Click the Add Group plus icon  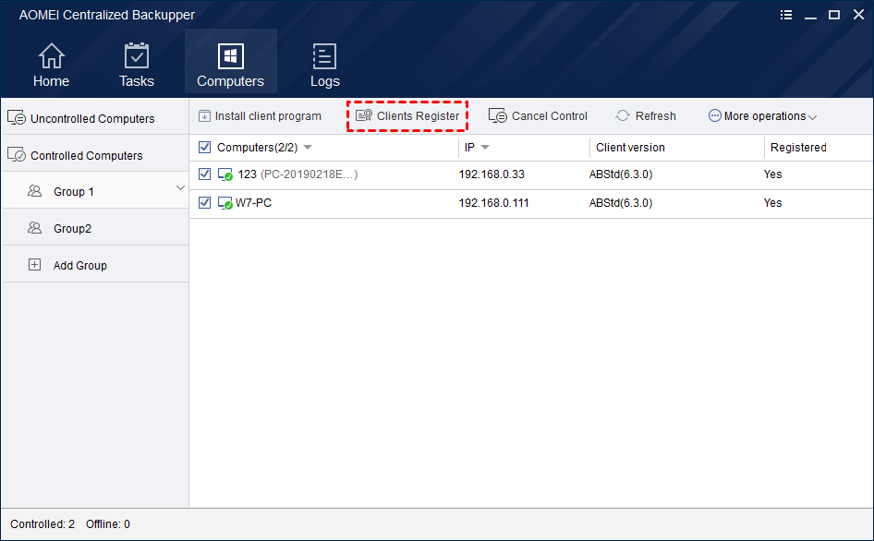34,265
